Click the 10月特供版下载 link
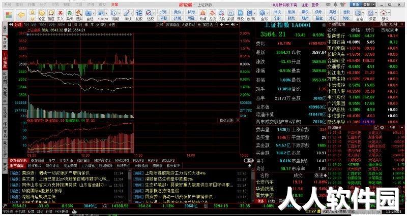The height and width of the screenshot is (216, 407). click(x=284, y=5)
